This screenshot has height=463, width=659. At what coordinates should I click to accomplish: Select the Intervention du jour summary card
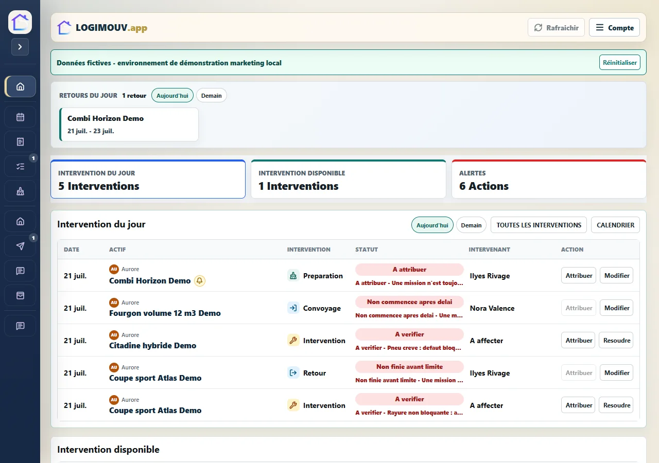click(x=148, y=179)
